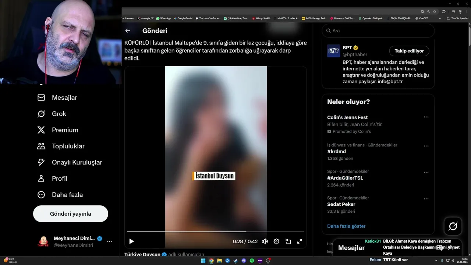Open account menu dots next to Meyhaneci Dimitri
Viewport: 471px width, 265px height.
click(109, 242)
